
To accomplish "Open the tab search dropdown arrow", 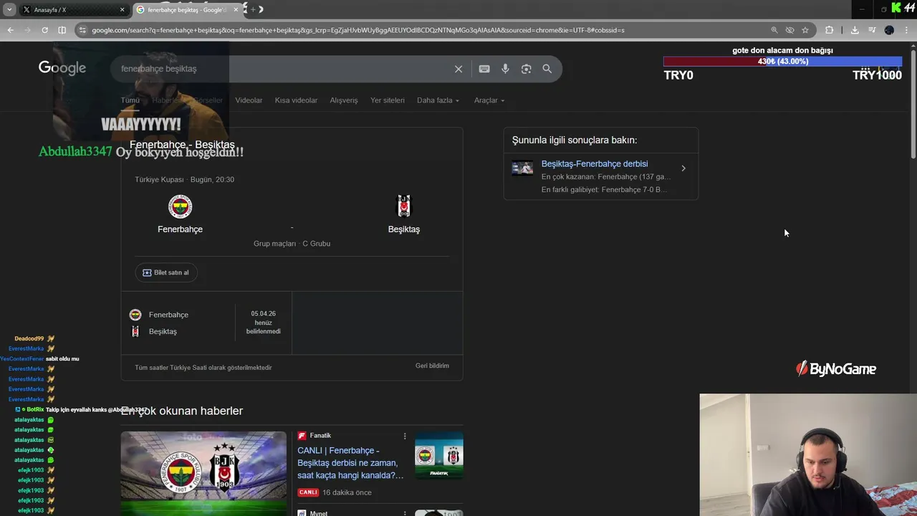I will [9, 9].
